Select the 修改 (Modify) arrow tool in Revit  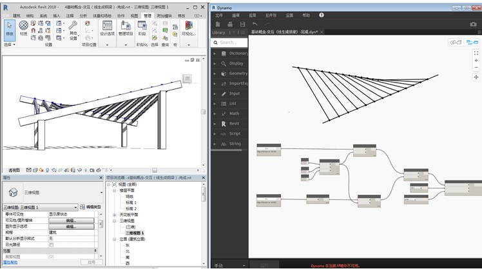(10, 29)
